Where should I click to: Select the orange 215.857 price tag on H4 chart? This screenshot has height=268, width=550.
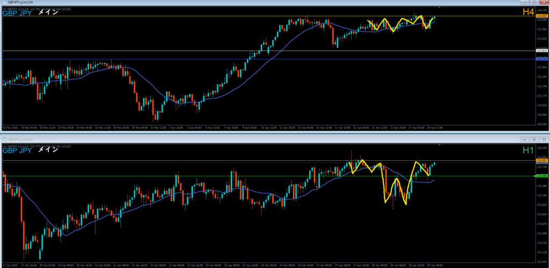tap(541, 16)
